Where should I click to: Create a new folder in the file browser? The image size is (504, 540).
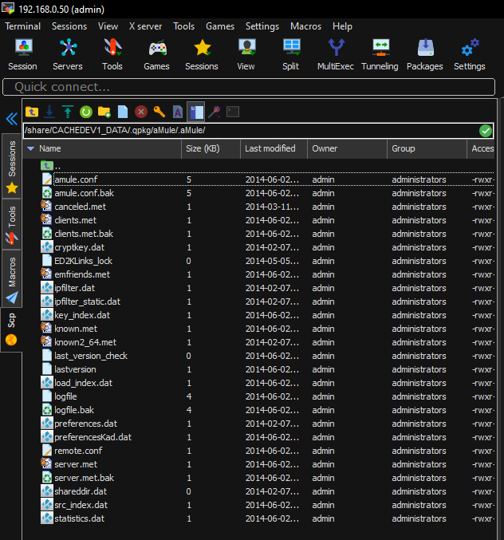coord(104,112)
